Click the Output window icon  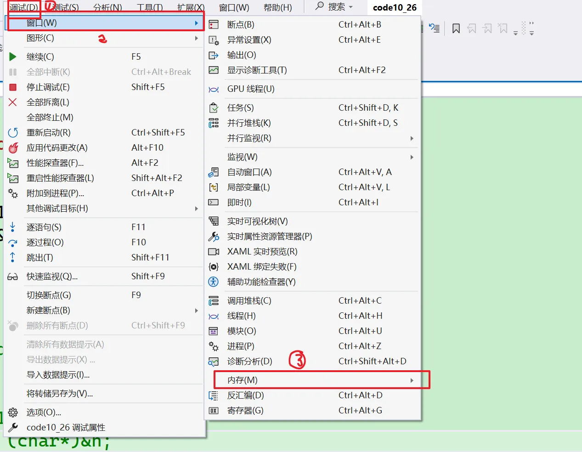pyautogui.click(x=214, y=55)
